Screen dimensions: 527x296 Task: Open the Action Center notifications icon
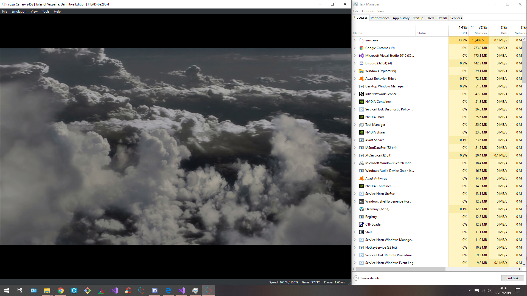[x=518, y=291]
